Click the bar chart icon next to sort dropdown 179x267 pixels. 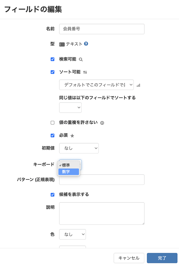click(138, 85)
